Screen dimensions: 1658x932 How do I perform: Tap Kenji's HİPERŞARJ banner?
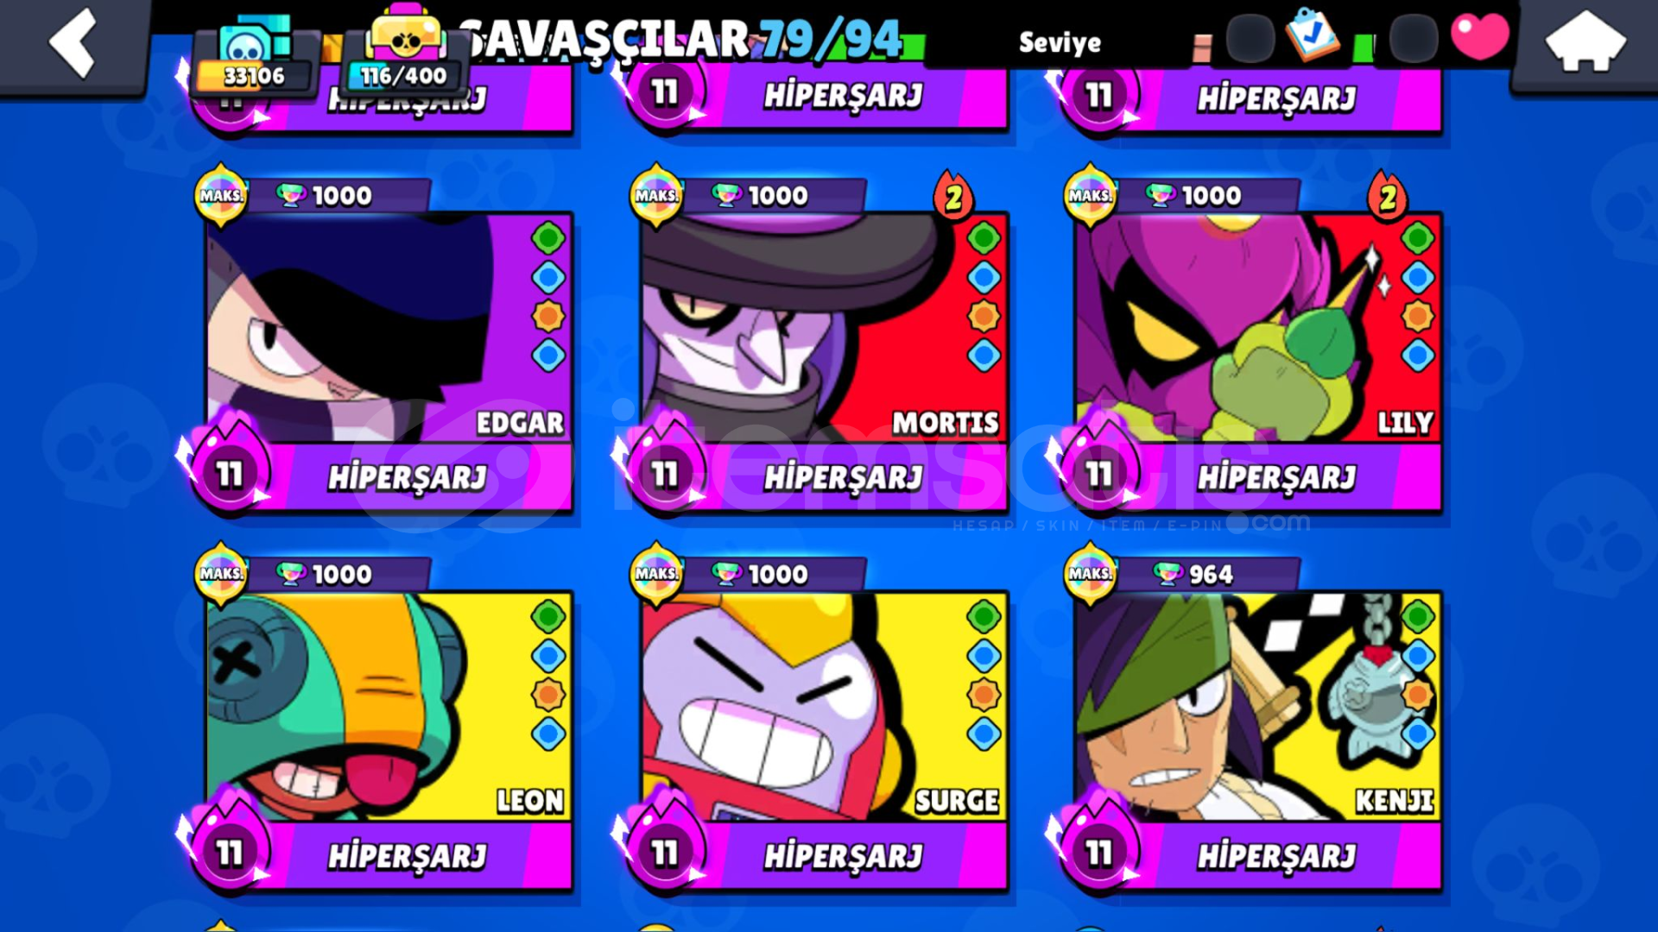[x=1275, y=856]
